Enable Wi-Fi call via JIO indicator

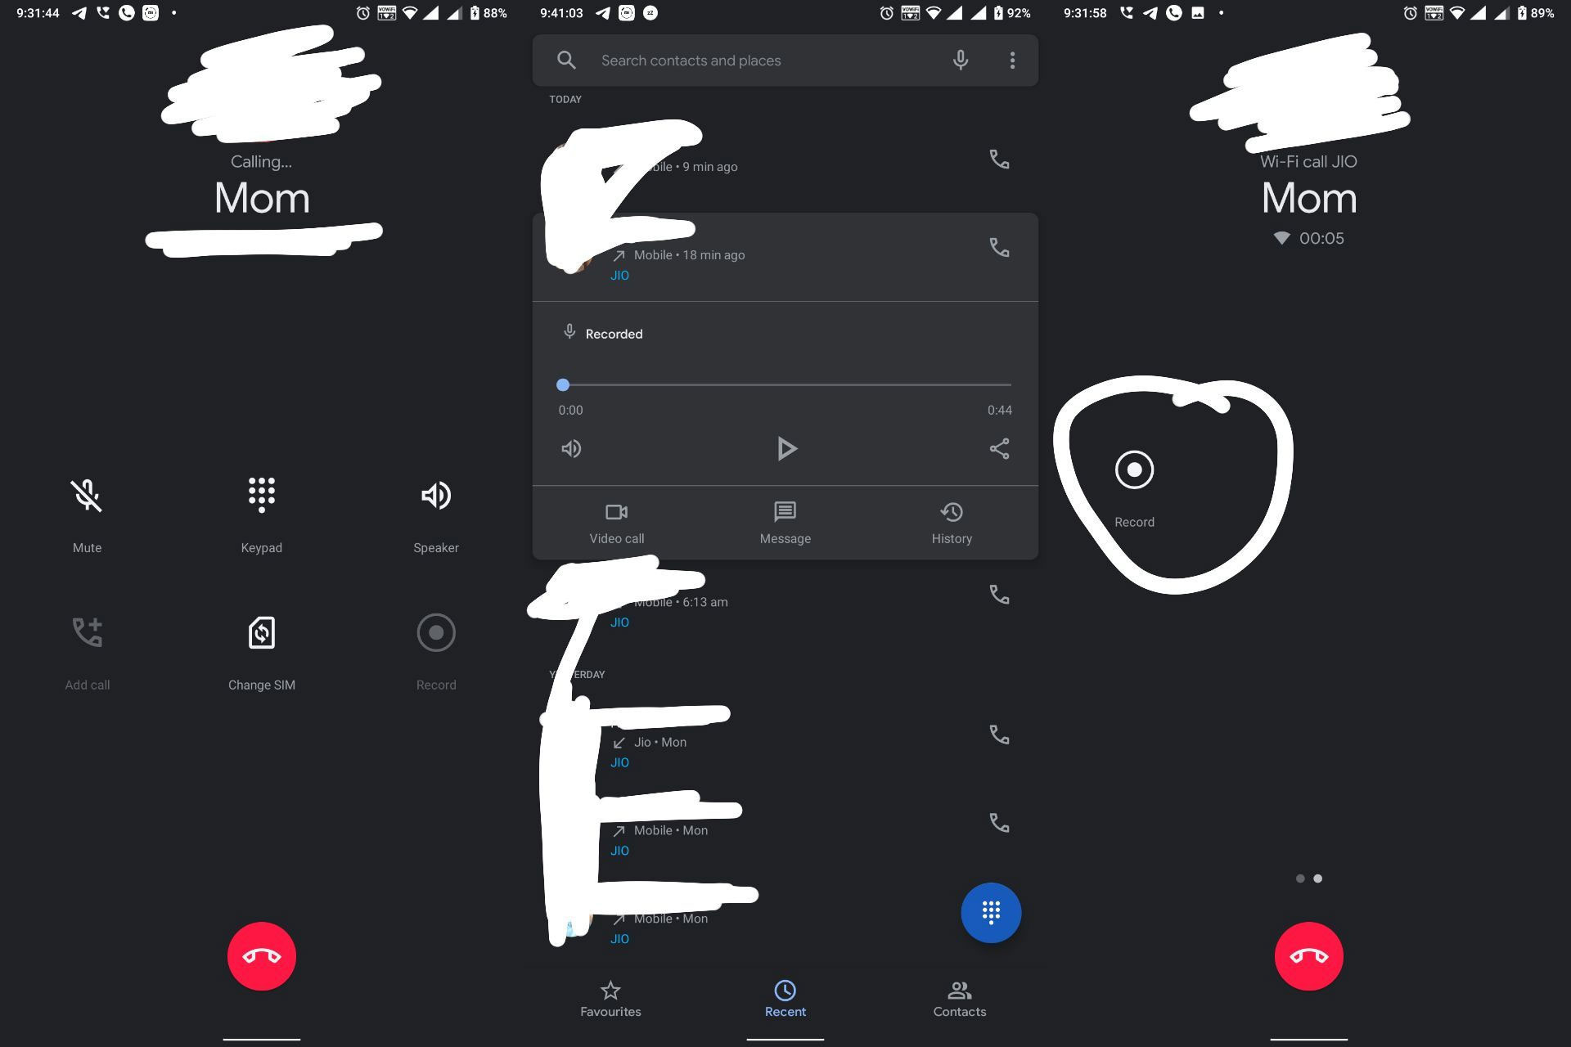[1308, 161]
